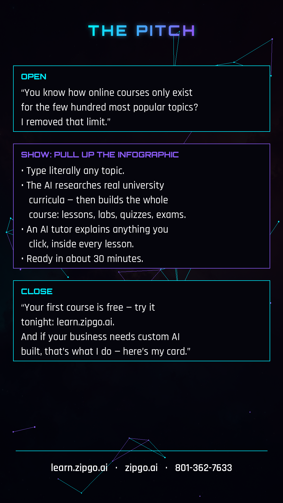Click 'And if your business needs custom AI' line
Screen dimensions: 283x503
[100, 337]
